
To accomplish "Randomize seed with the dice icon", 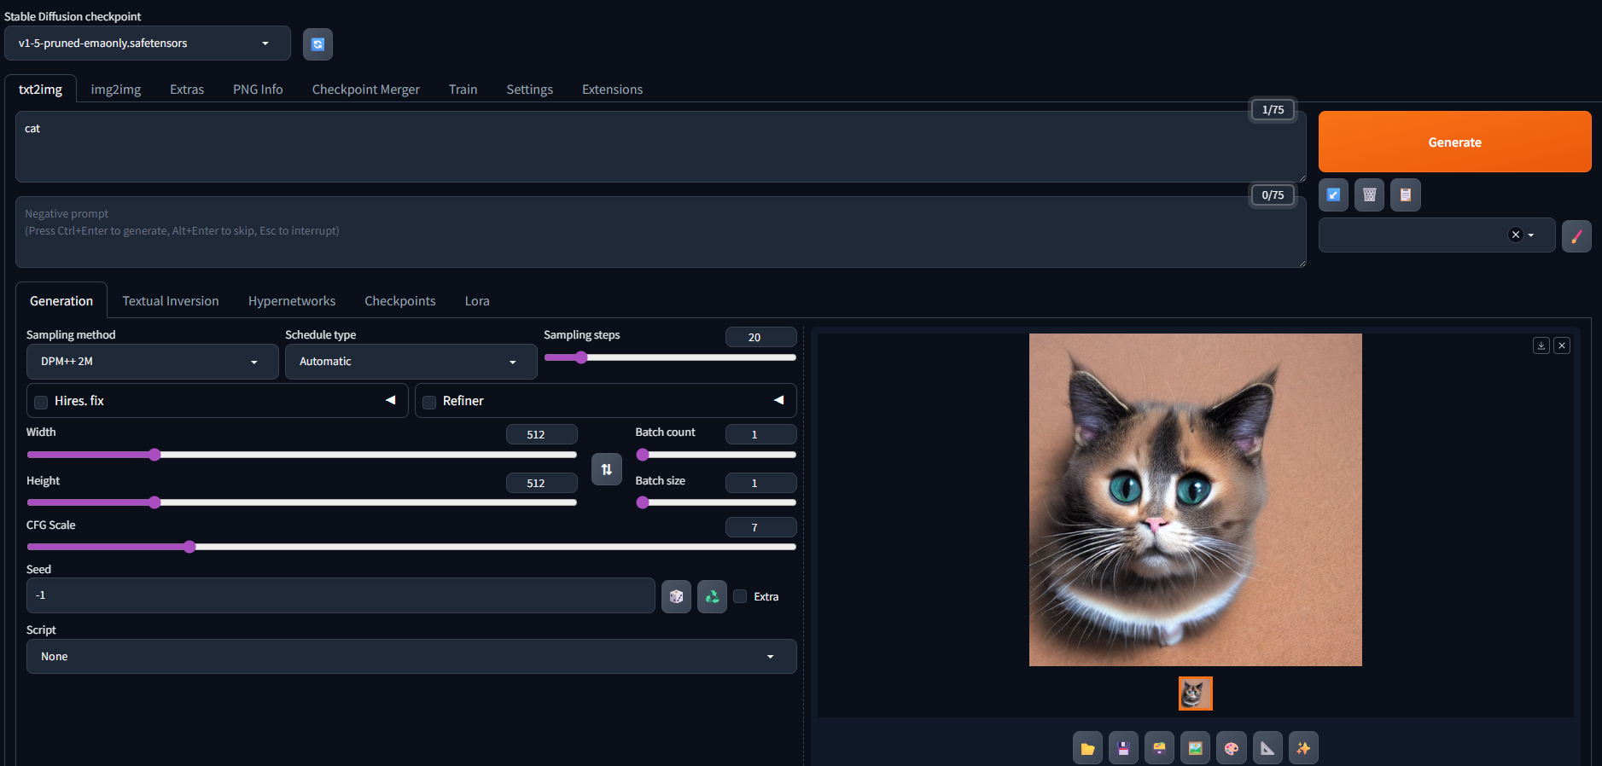I will pyautogui.click(x=676, y=596).
